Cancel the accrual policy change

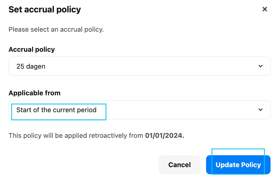pyautogui.click(x=179, y=165)
